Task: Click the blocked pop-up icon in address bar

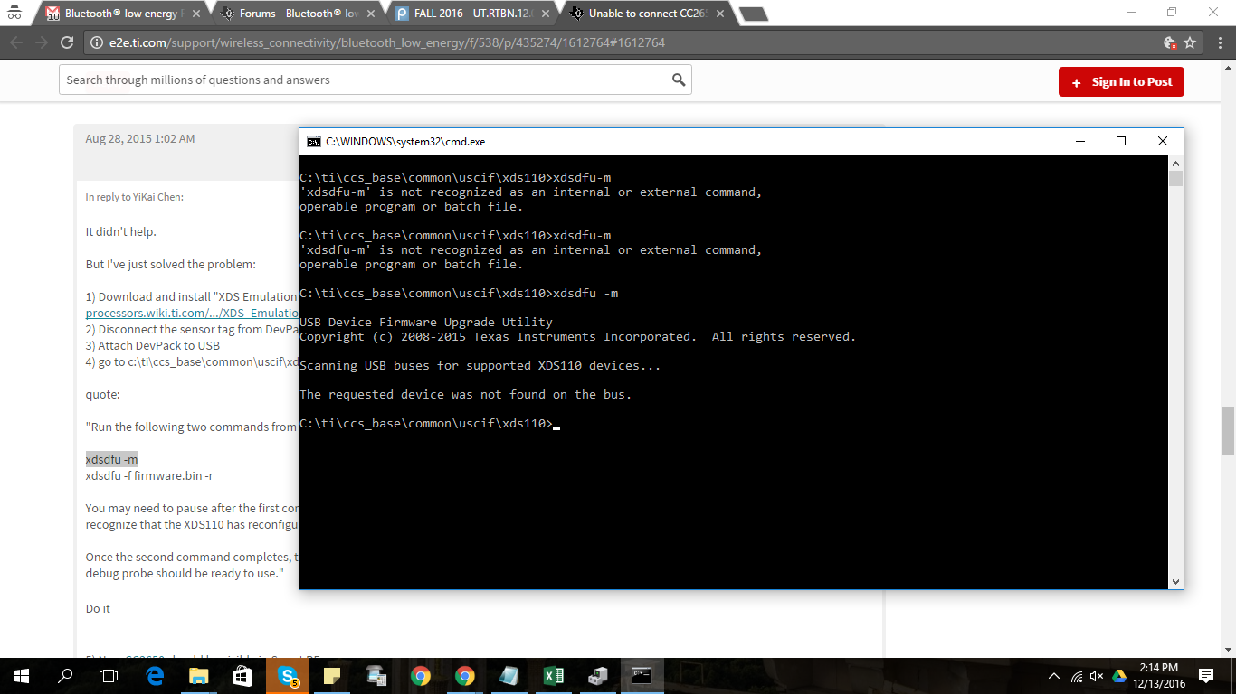Action: click(1169, 42)
